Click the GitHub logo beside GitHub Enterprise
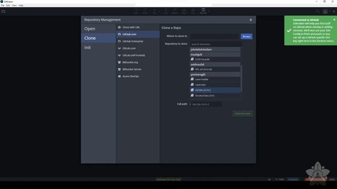 tap(120, 41)
